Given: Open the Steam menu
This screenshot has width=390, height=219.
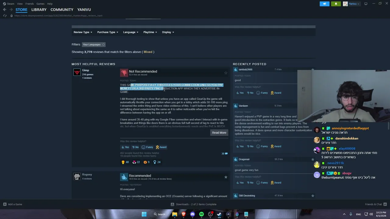Looking at the screenshot, I should 9,4.
